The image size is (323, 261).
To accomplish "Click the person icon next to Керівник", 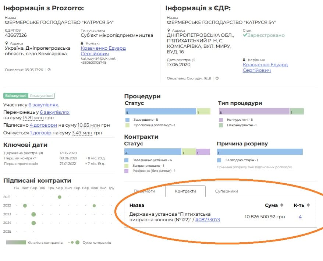I will coord(245,60).
